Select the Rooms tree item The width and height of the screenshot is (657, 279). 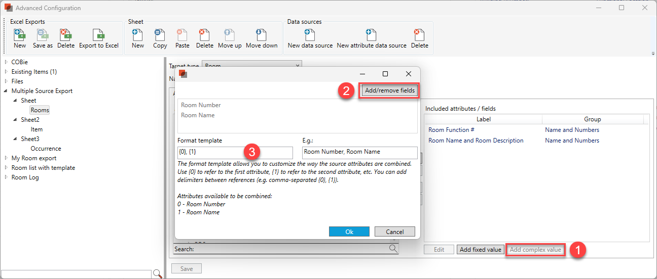point(40,110)
